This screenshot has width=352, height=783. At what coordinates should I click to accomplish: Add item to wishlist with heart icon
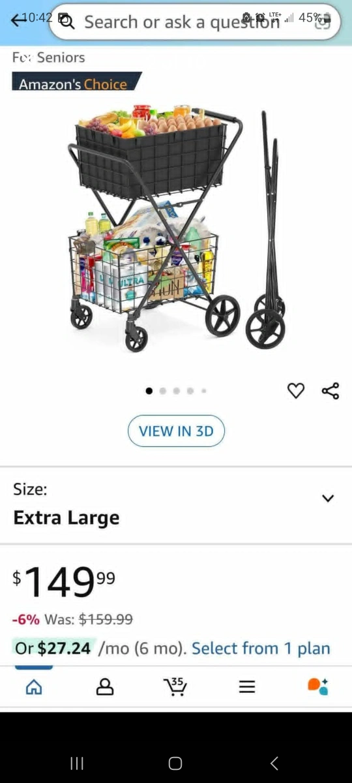click(x=296, y=391)
